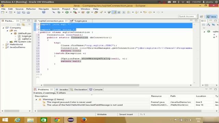Go to Next Annotation icon

click(129, 12)
